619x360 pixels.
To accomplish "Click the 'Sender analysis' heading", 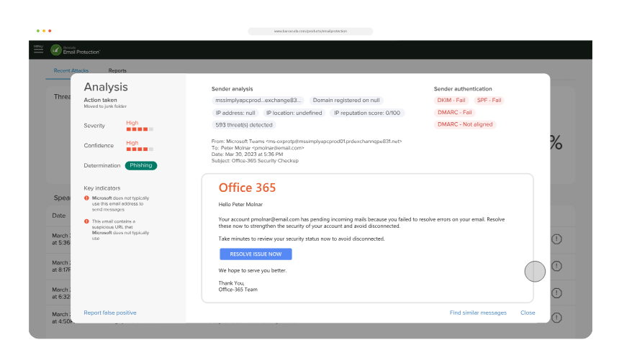I will click(x=232, y=89).
